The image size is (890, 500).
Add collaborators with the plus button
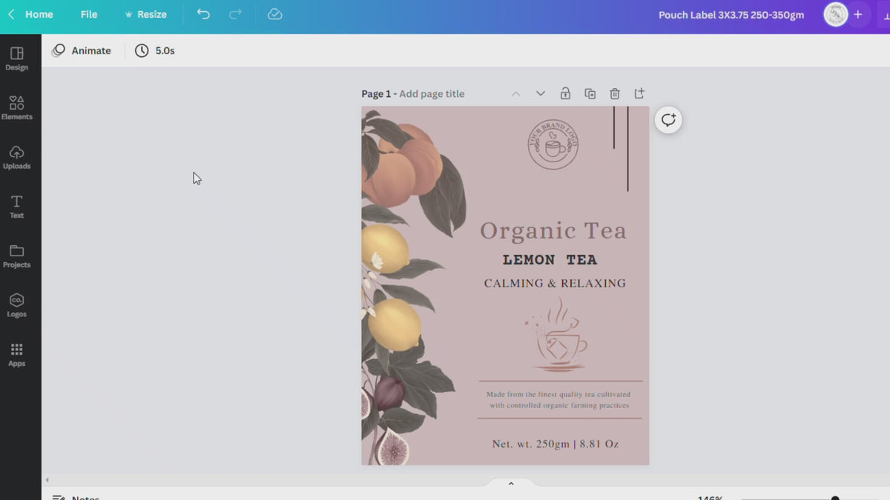858,15
